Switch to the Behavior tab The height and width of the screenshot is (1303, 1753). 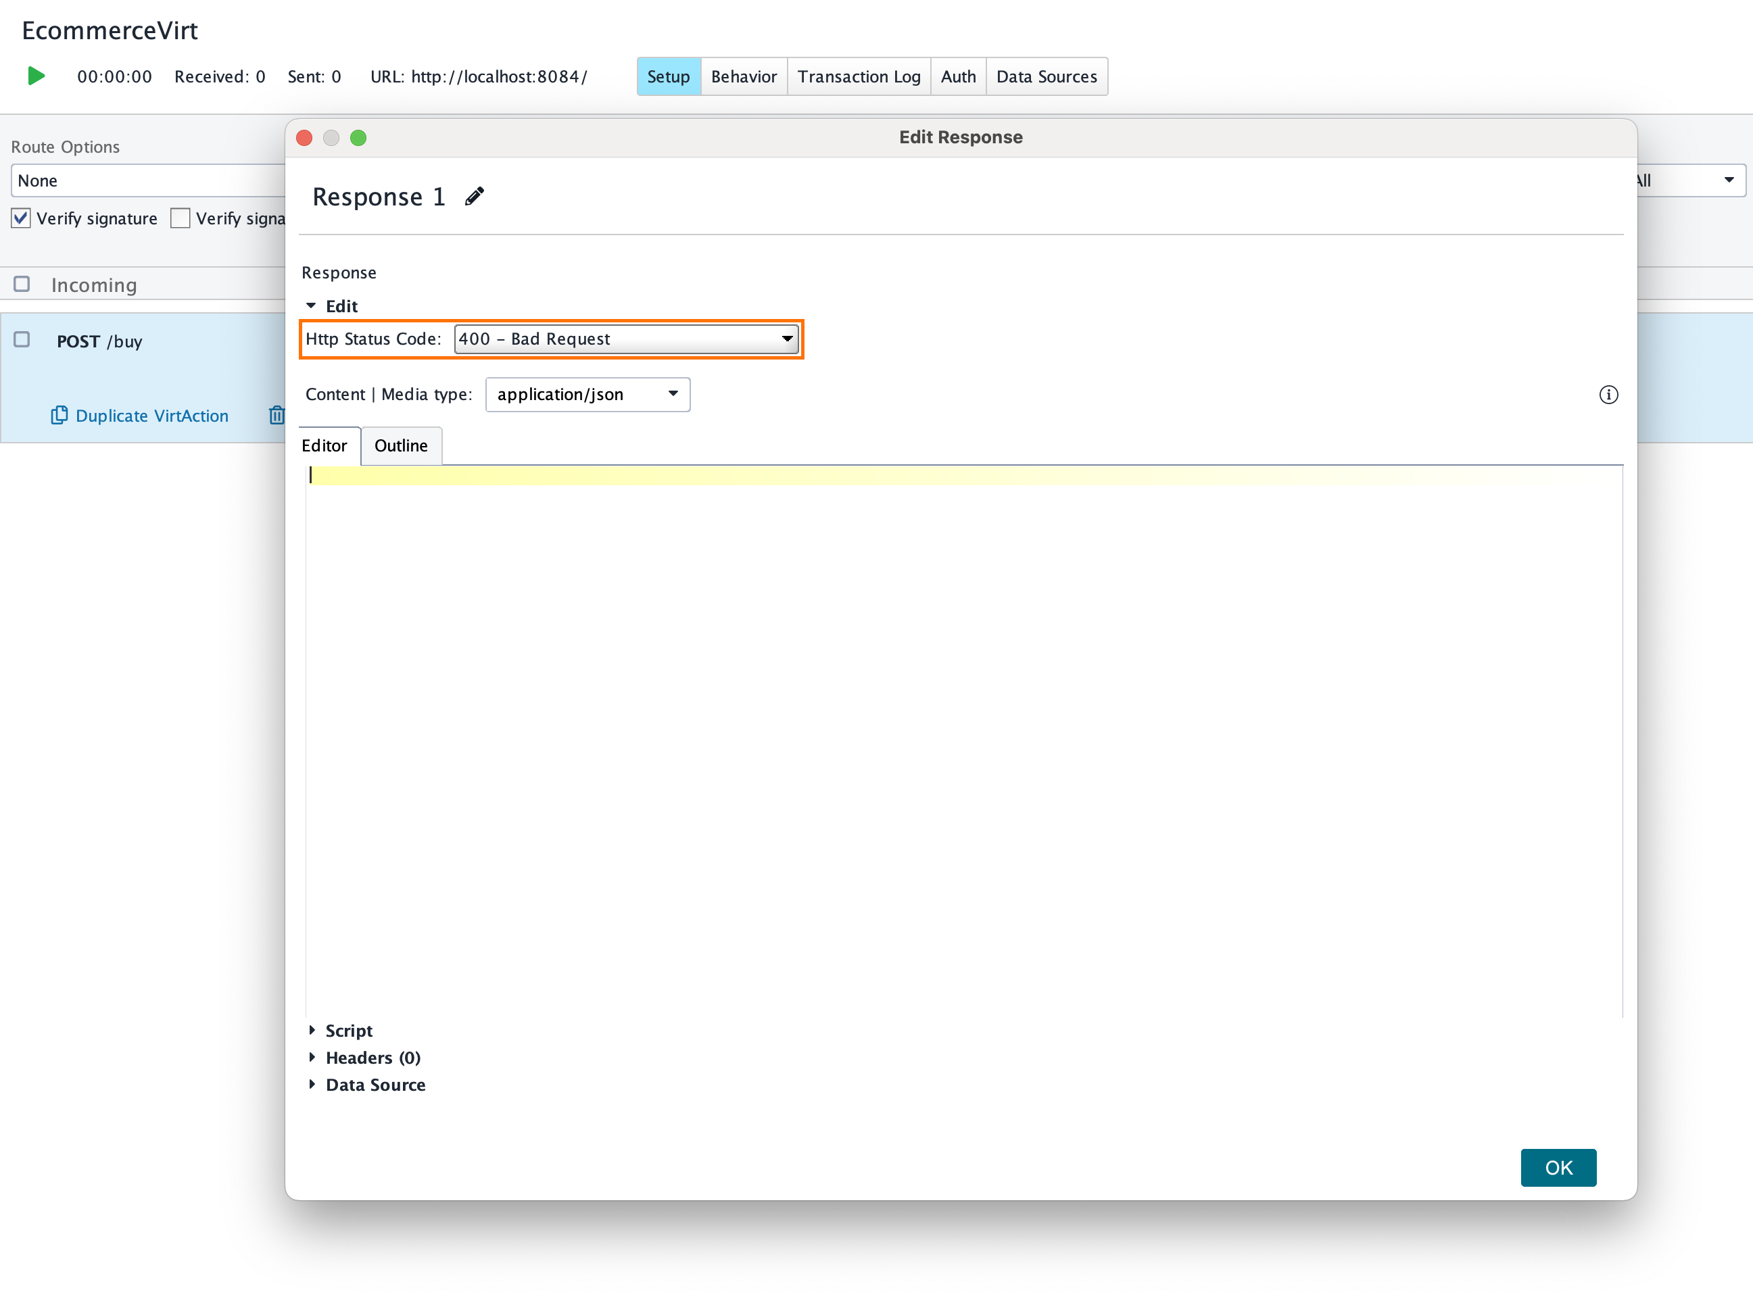click(742, 76)
